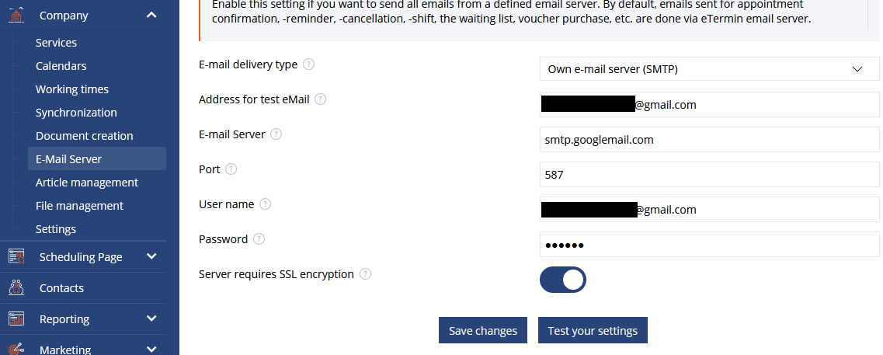
Task: Click the Port number input field
Action: coord(709,175)
